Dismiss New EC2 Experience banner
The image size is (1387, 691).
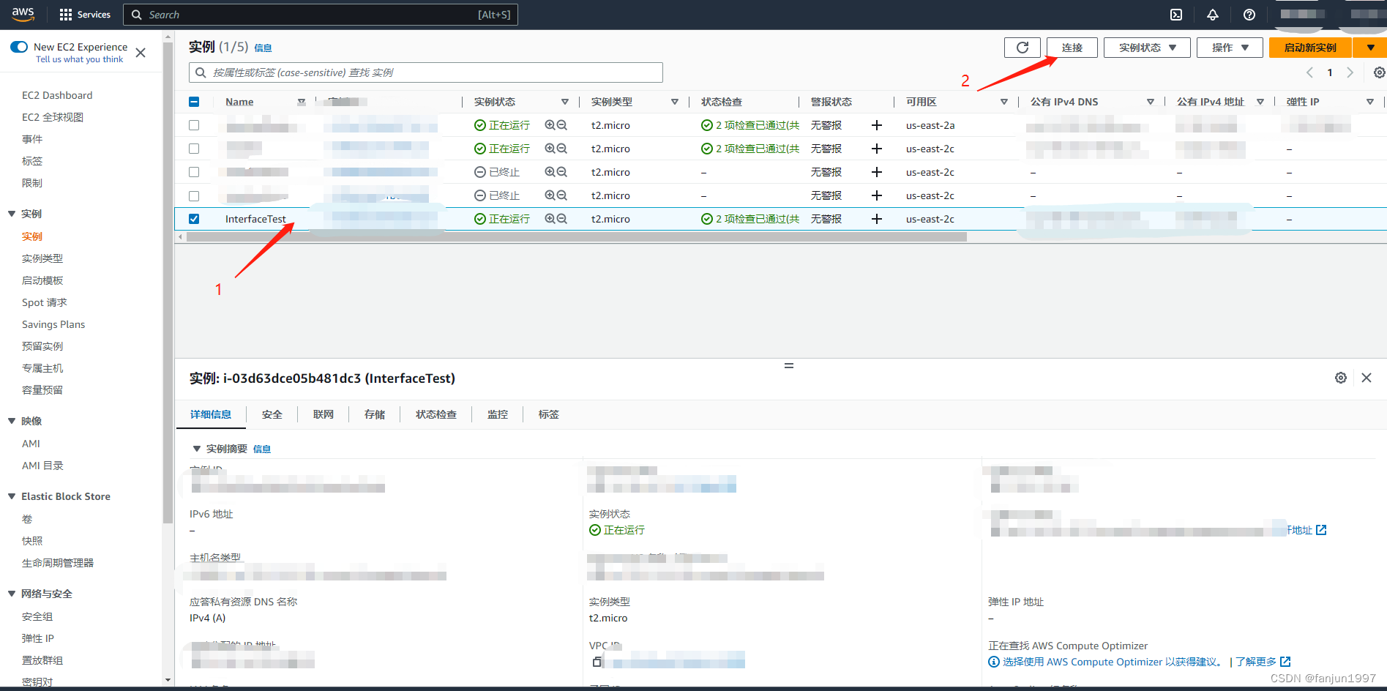(141, 53)
